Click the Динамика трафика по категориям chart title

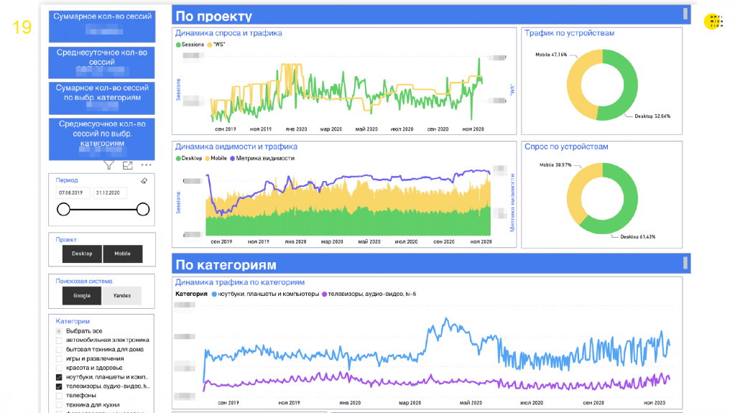tap(240, 283)
